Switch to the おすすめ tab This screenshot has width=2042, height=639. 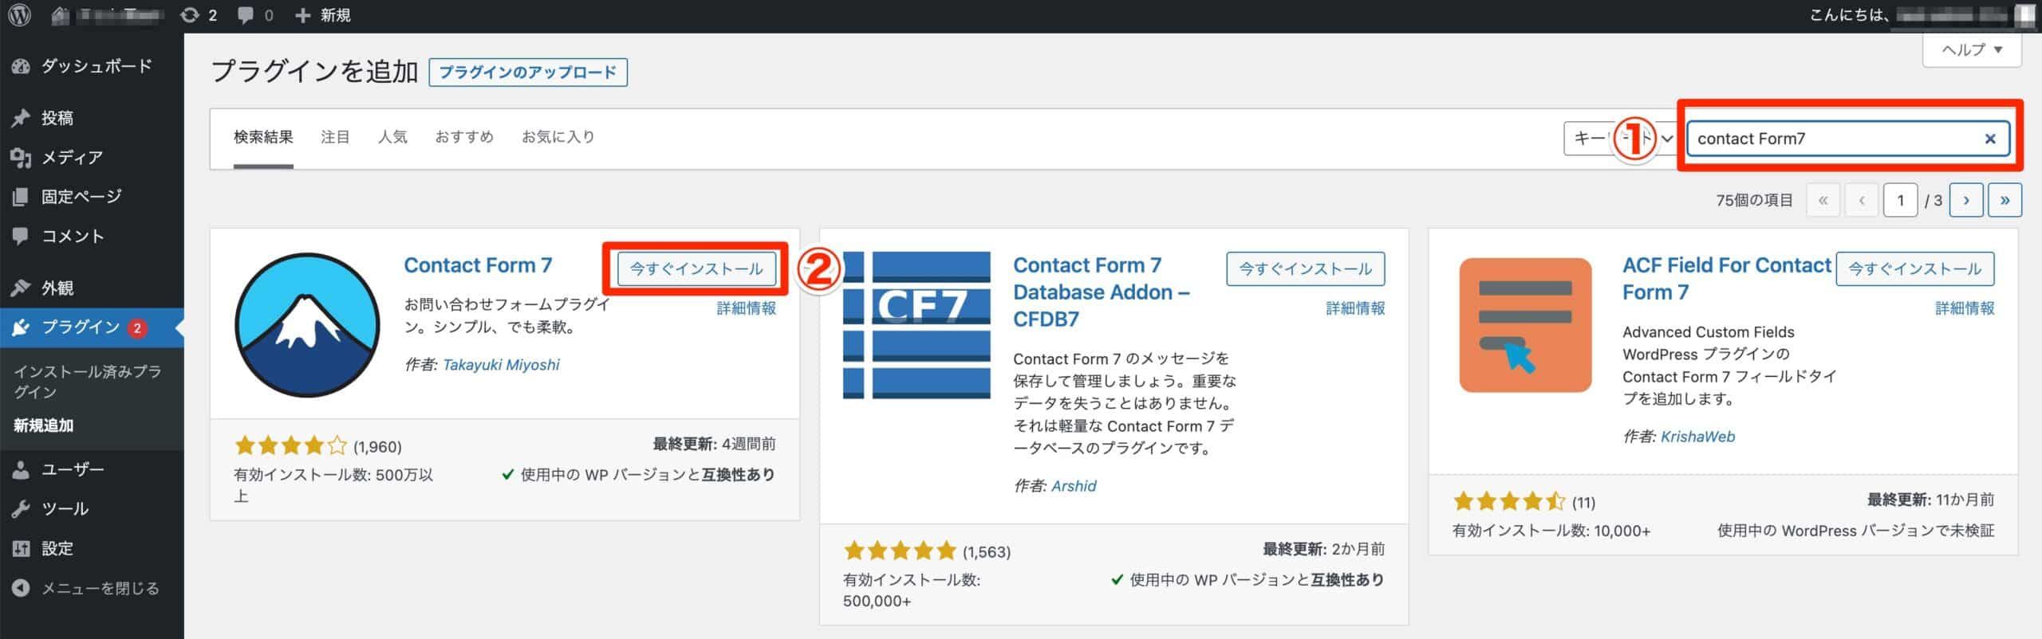pyautogui.click(x=464, y=137)
